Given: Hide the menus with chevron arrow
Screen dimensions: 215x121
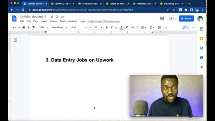Looking at the screenshot, I should (x=193, y=28).
